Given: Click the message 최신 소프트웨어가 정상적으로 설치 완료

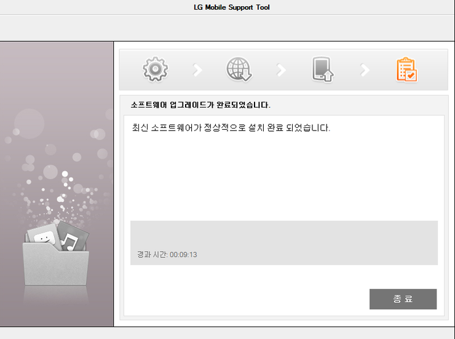Looking at the screenshot, I should pos(207,128).
